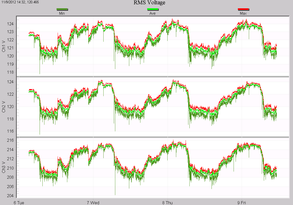Select the Min legend text label
This screenshot has height=205, width=293.
pyautogui.click(x=62, y=13)
